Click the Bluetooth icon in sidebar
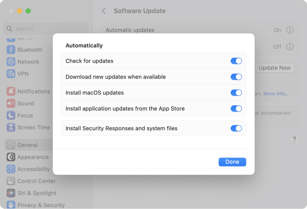The height and width of the screenshot is (209, 307). [x=11, y=50]
